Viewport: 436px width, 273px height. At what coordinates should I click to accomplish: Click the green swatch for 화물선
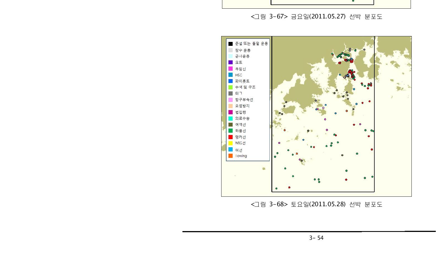click(230, 131)
